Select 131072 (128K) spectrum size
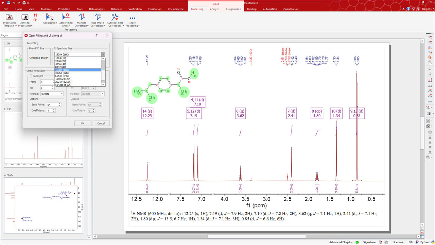435x245 pixels. (78, 79)
